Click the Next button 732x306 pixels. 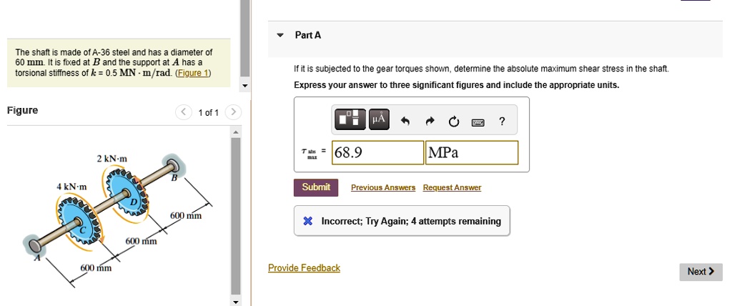701,272
